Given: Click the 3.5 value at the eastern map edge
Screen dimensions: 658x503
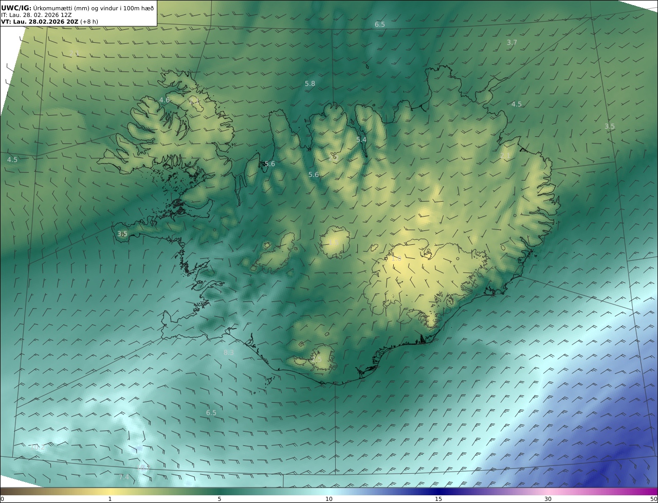Looking at the screenshot, I should pos(610,126).
